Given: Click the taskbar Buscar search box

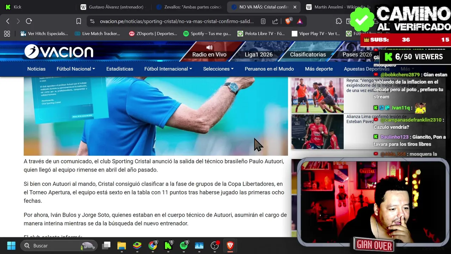Looking at the screenshot, I should tap(59, 246).
